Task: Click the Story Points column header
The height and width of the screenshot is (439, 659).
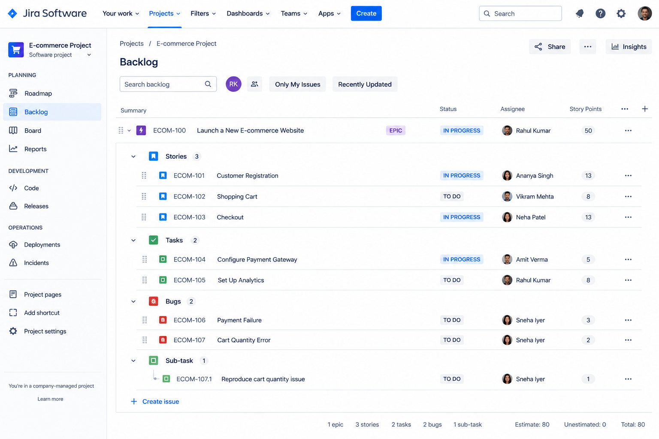Action: [x=585, y=109]
